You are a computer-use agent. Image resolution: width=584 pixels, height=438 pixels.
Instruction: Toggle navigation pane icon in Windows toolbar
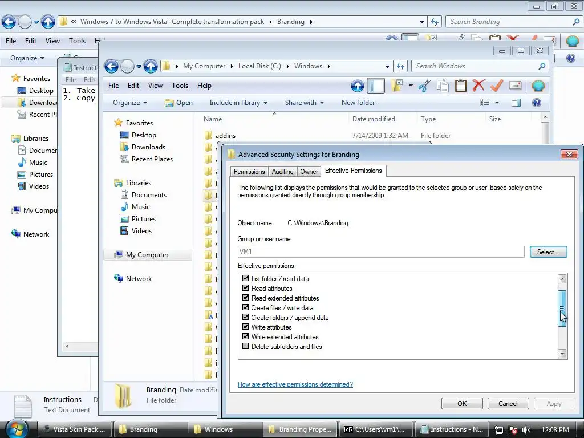(376, 86)
